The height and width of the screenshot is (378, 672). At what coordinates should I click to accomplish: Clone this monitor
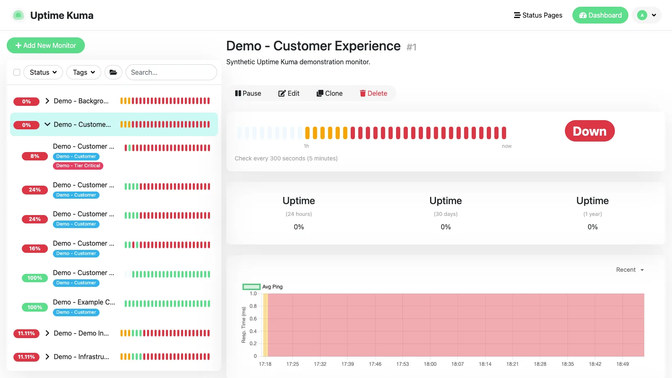(330, 93)
